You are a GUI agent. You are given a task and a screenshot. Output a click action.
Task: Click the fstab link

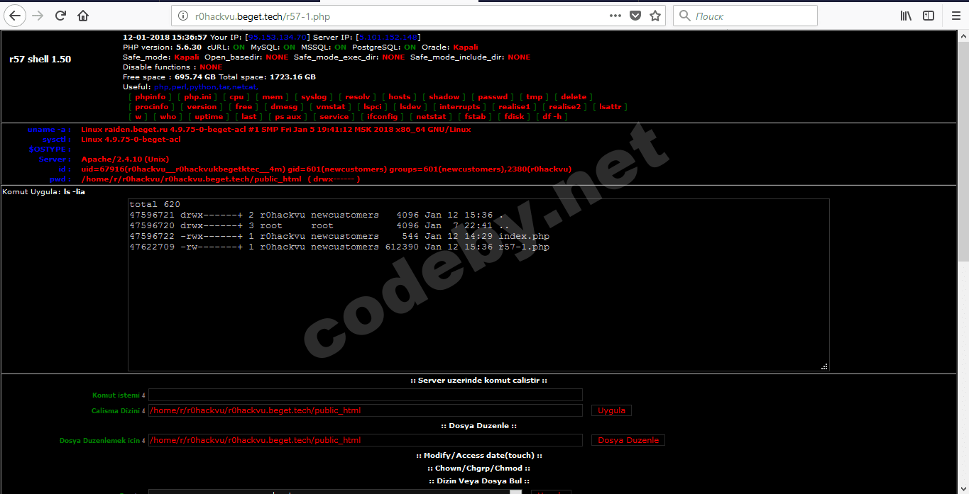(476, 116)
